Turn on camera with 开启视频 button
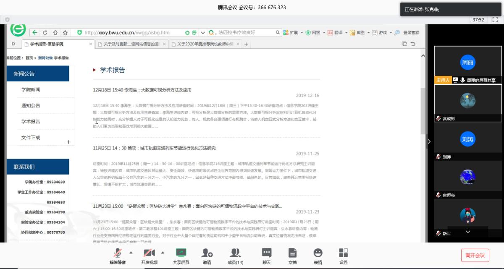This screenshot has height=269, width=504. click(x=149, y=256)
